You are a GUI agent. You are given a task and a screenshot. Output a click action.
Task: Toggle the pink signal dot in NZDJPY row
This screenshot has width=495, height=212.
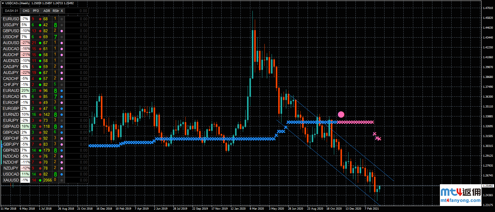click(x=62, y=168)
